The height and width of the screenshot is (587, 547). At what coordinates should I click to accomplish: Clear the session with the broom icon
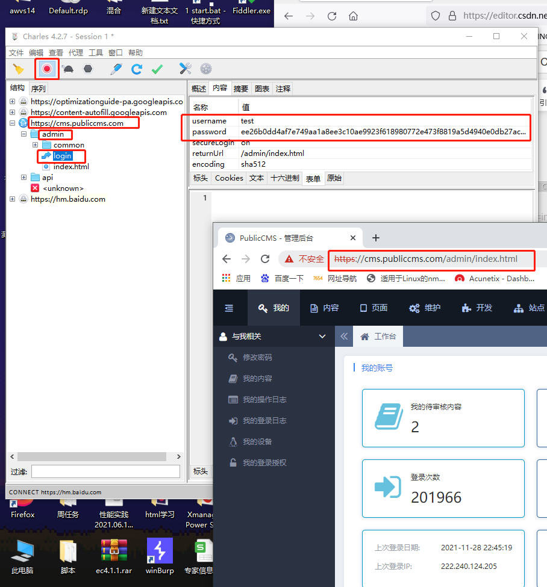pos(17,69)
